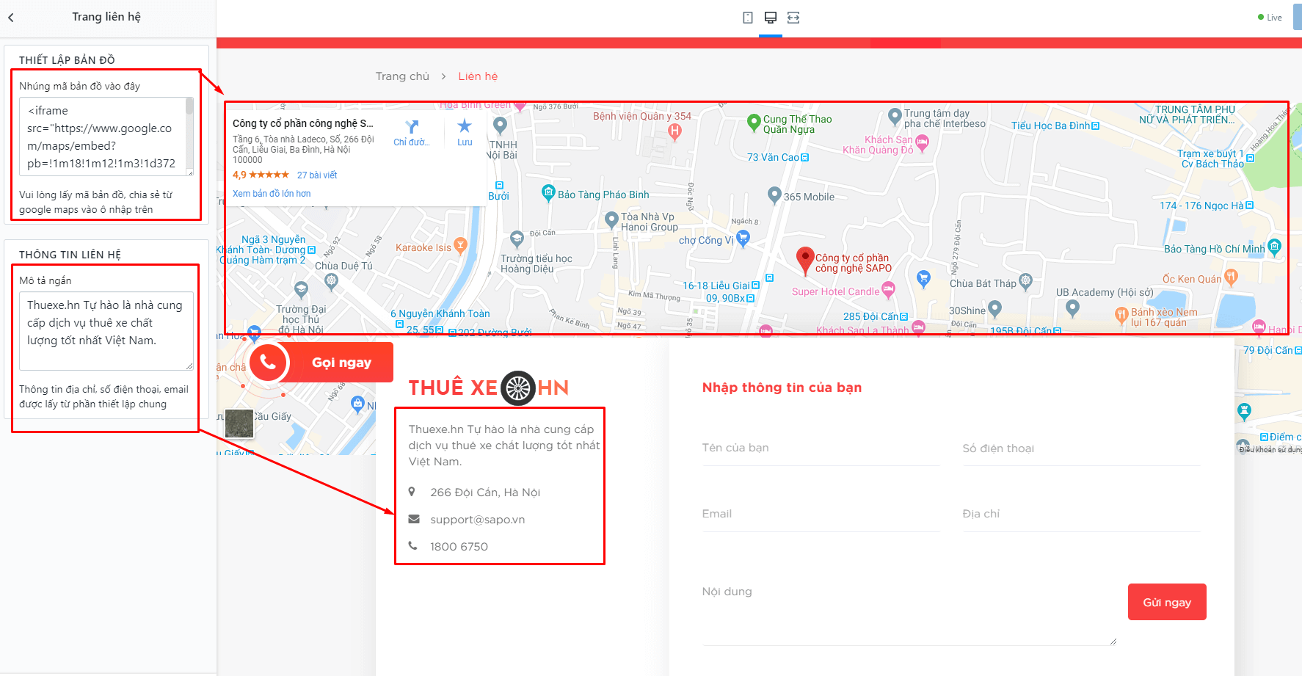Click the Trạm xe buýt 1 Cv Bách Thảo label
The width and height of the screenshot is (1302, 676).
pyautogui.click(x=1212, y=159)
